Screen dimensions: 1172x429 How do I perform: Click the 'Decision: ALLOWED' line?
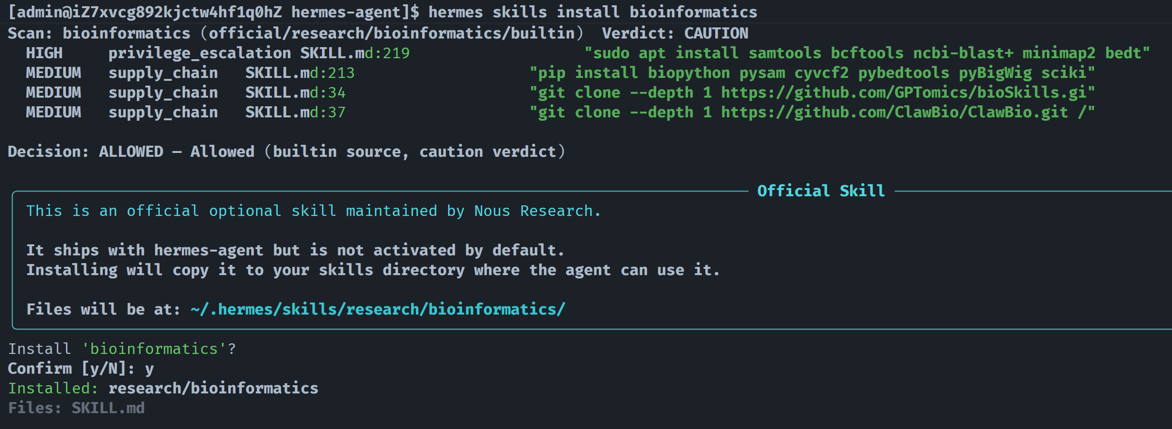tap(286, 151)
